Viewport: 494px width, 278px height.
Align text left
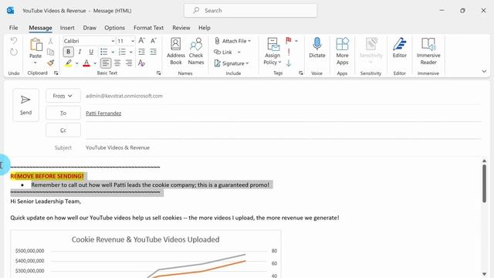106,63
